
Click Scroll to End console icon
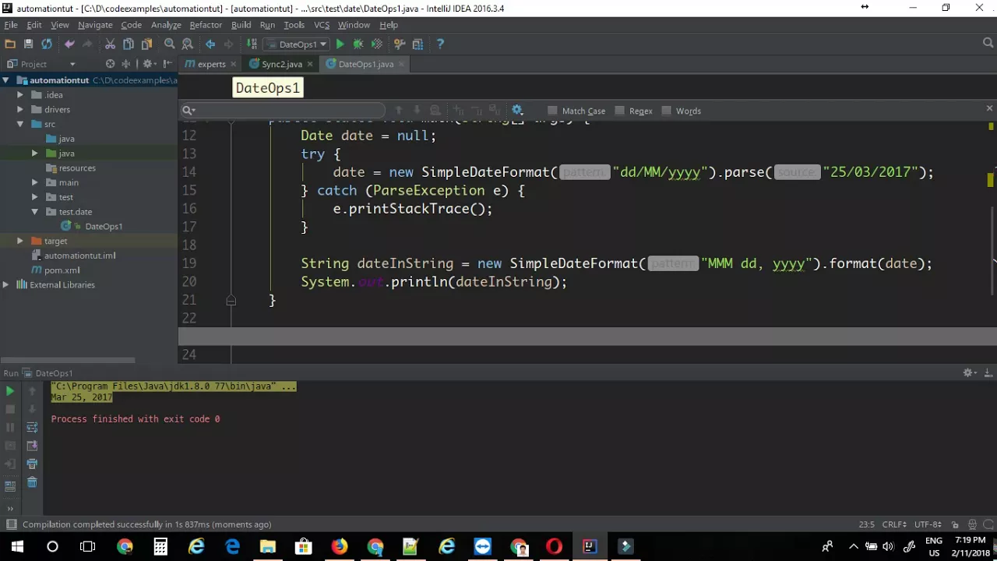click(32, 446)
